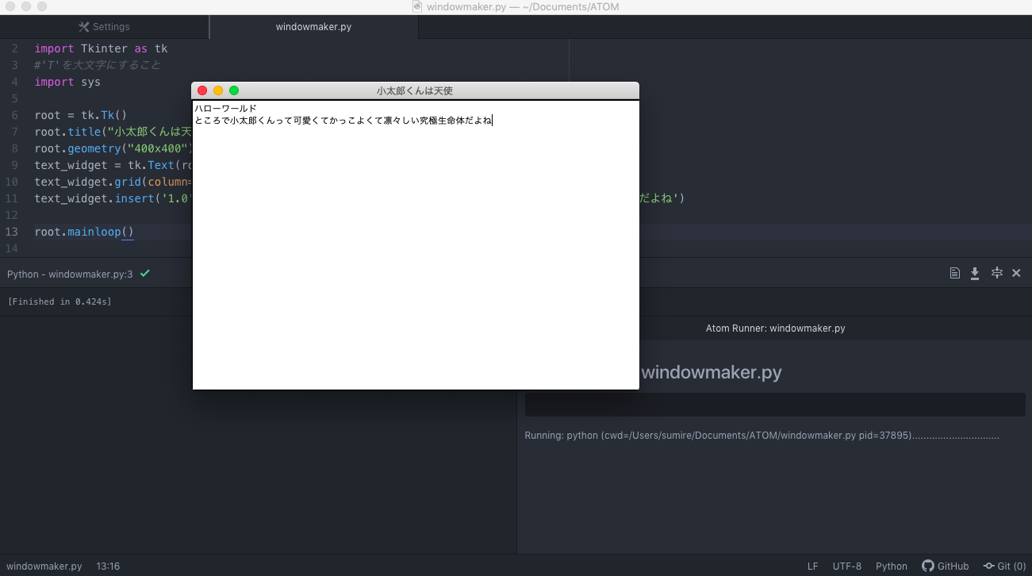The width and height of the screenshot is (1032, 576).
Task: Select the windowmaker.py editor tab
Action: 313,27
